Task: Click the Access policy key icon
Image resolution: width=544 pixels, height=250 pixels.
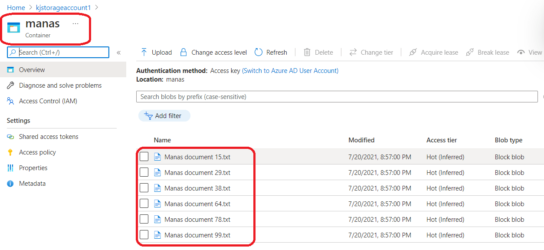Action: 10,152
